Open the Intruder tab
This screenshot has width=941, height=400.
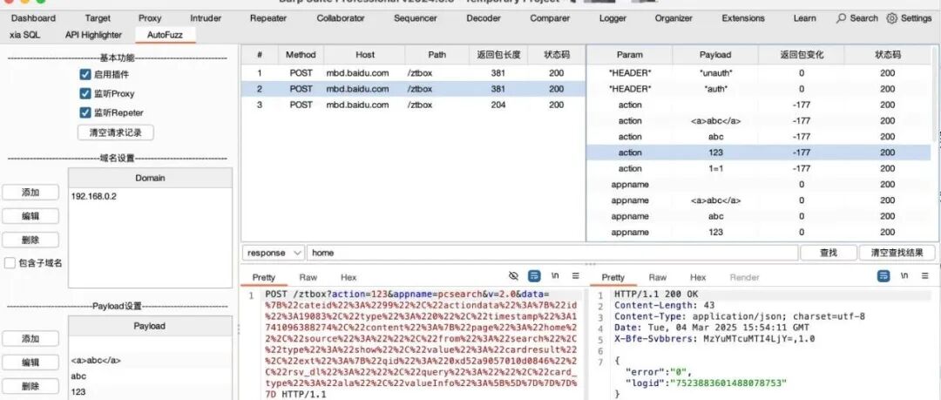(x=206, y=18)
